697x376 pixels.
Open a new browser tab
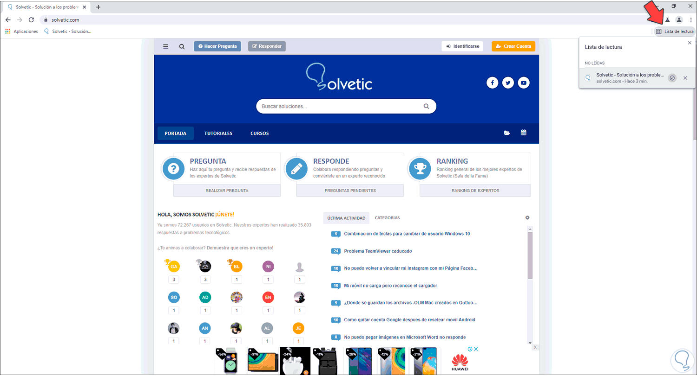pyautogui.click(x=98, y=7)
